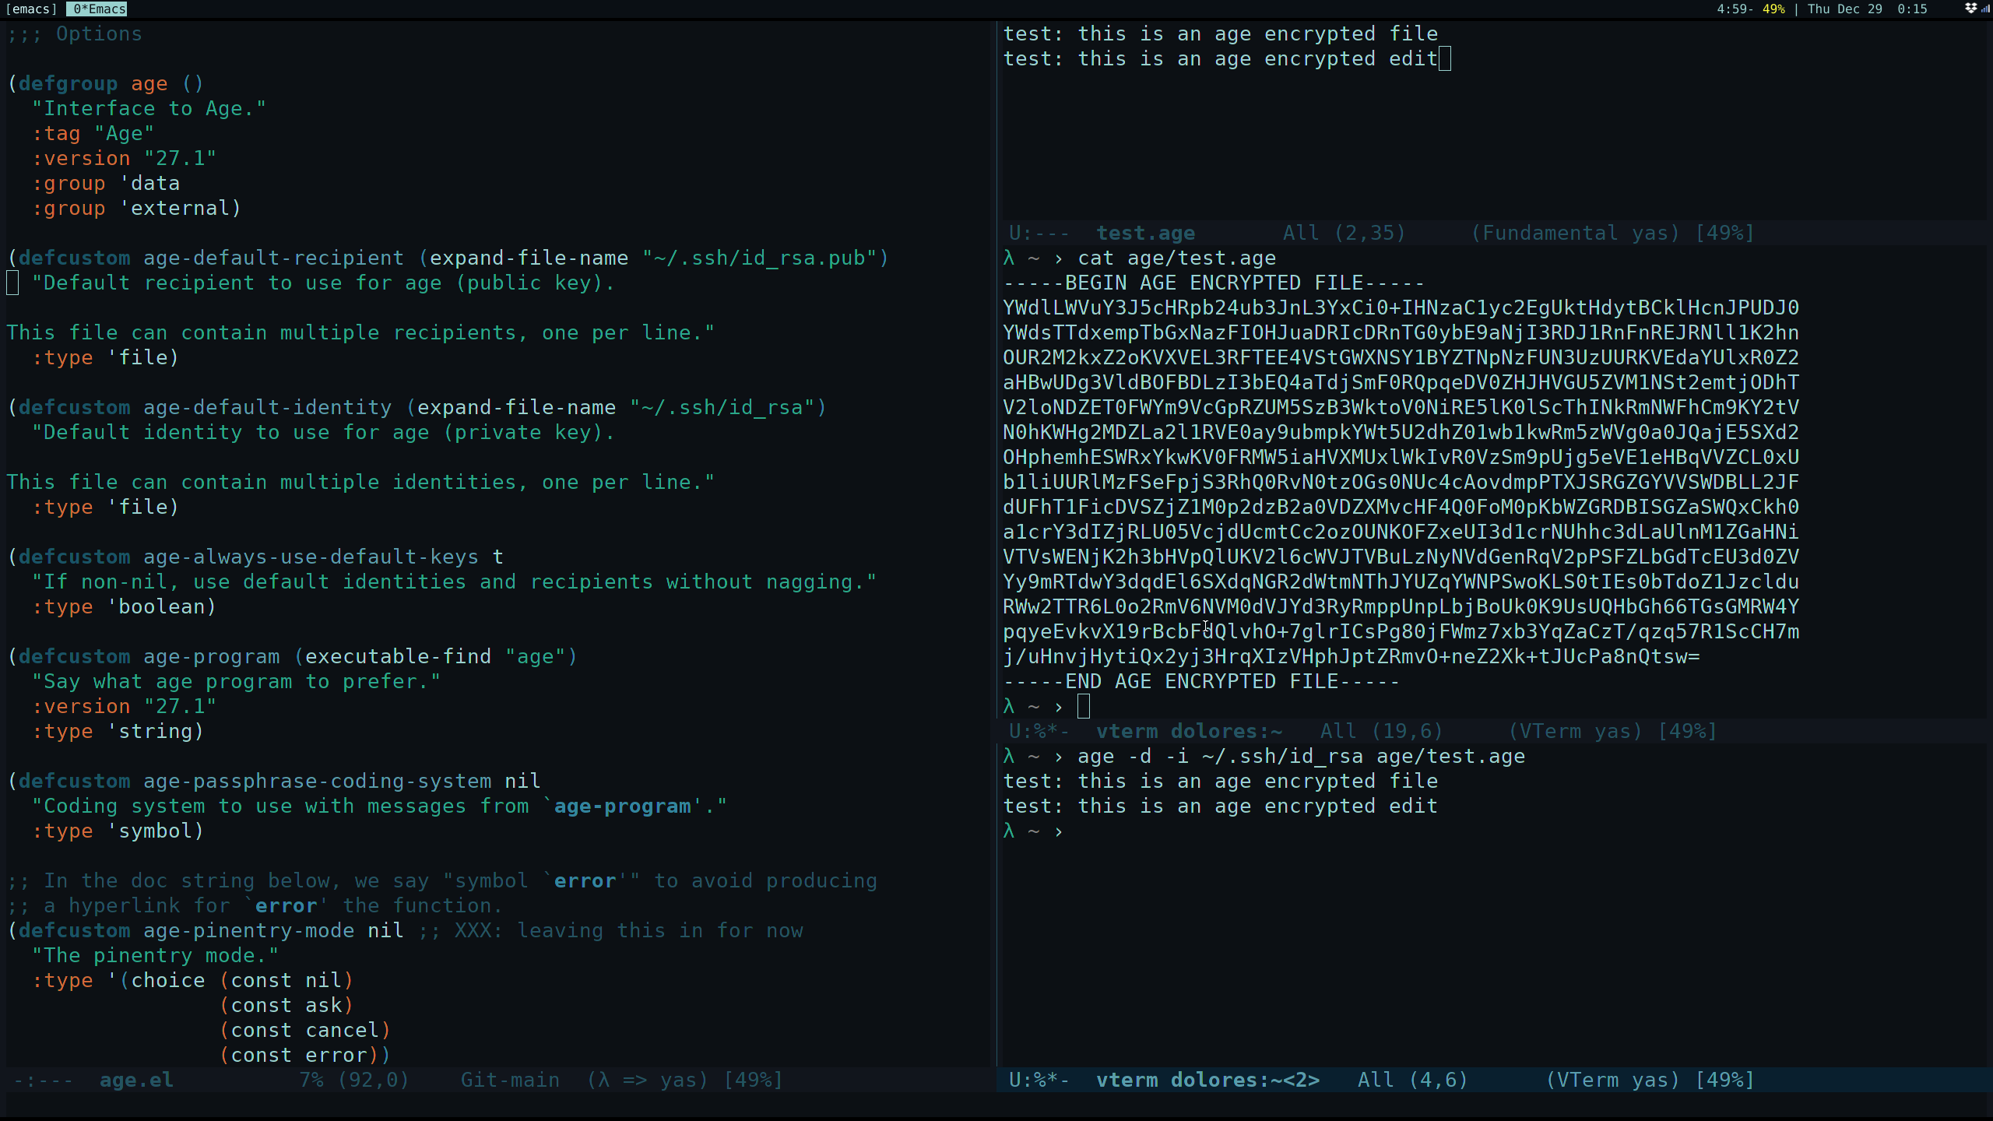Click the Thu Dec 29 date display

coord(1844,9)
